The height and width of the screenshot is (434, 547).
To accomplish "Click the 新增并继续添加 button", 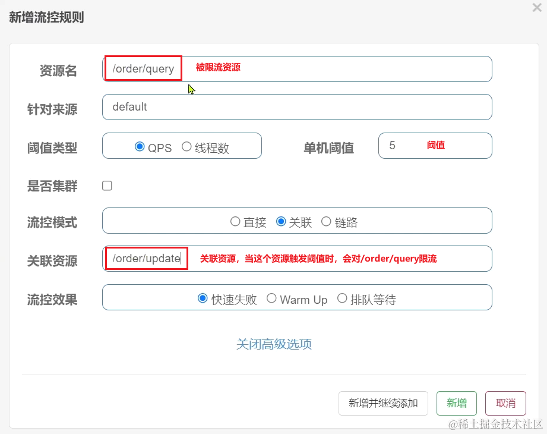I will tap(383, 403).
